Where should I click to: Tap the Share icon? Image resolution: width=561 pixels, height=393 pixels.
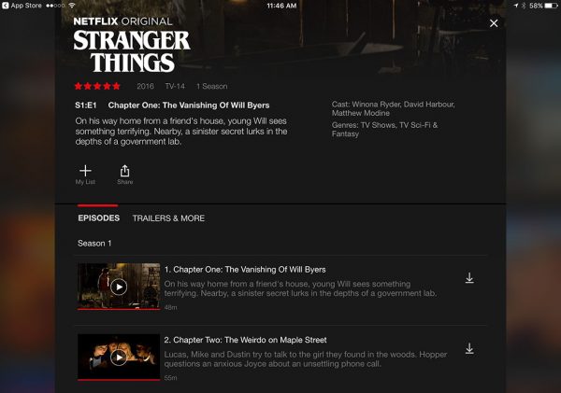(x=124, y=175)
